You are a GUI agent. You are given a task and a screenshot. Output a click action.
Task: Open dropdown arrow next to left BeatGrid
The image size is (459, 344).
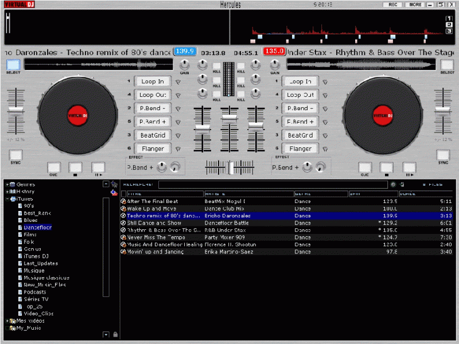click(178, 135)
